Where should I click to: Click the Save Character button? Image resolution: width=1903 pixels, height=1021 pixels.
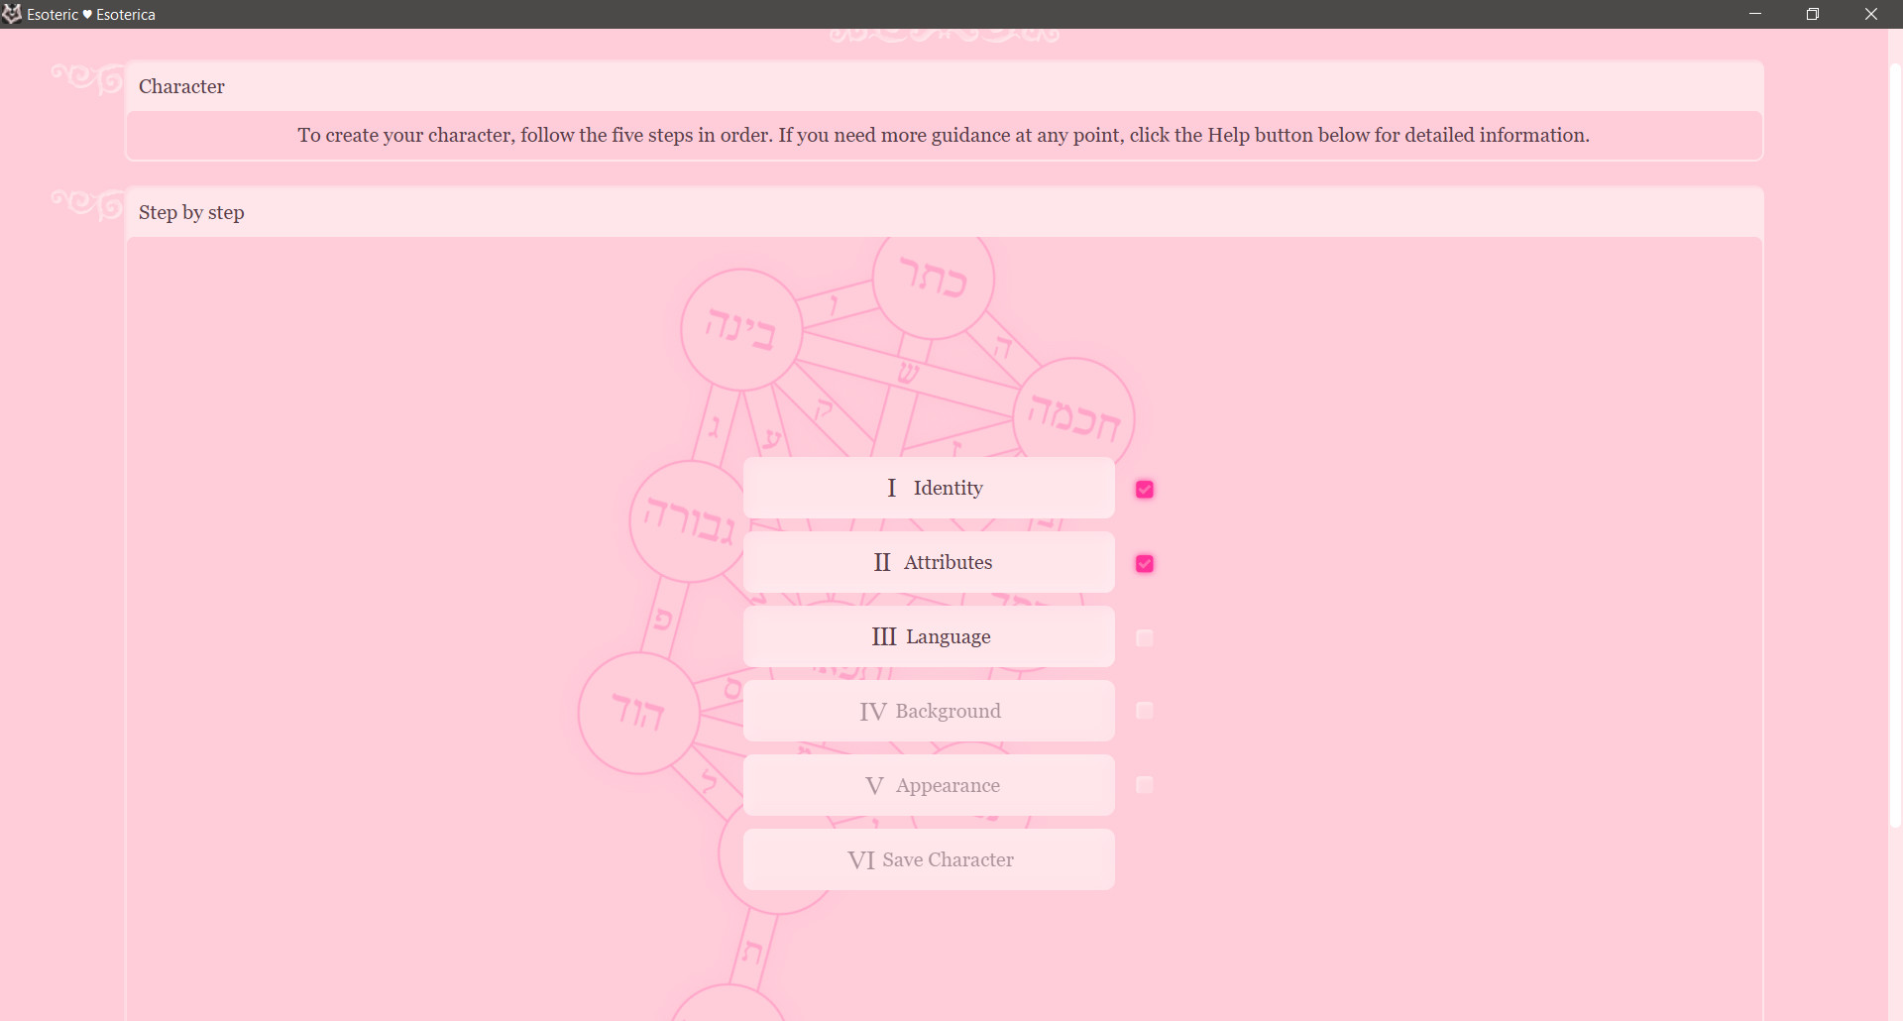(x=929, y=859)
